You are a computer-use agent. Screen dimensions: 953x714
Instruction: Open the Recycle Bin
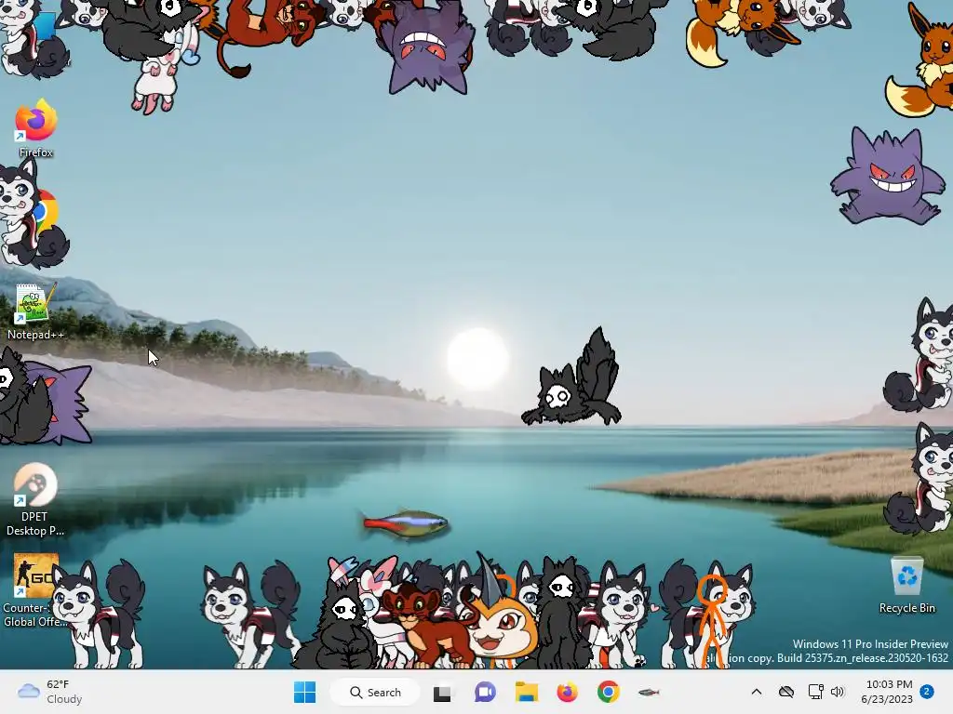[906, 585]
